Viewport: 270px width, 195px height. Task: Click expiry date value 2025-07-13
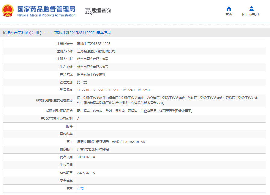(86, 173)
